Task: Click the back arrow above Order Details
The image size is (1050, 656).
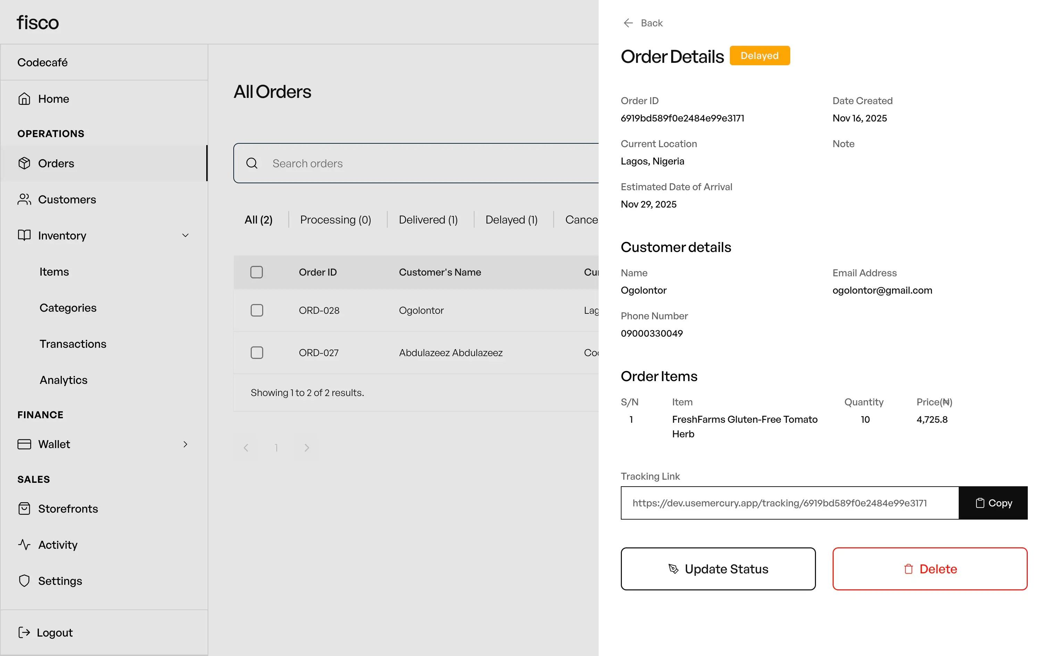Action: point(628,23)
